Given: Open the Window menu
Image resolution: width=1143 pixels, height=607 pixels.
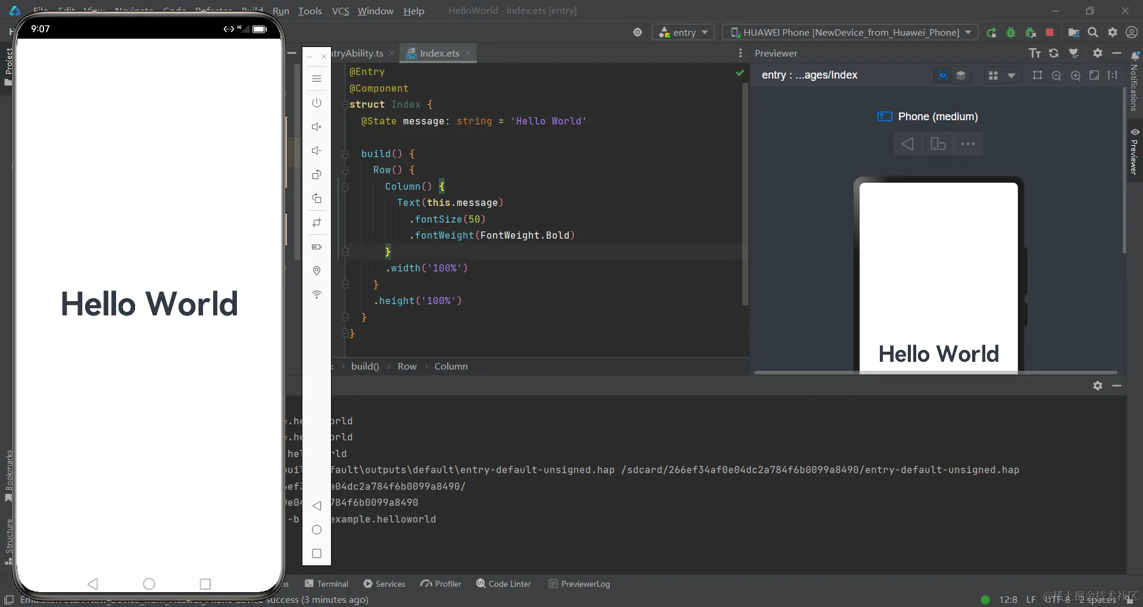Looking at the screenshot, I should 376,11.
